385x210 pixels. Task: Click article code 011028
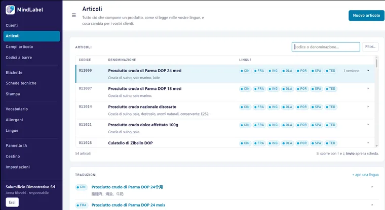85,143
